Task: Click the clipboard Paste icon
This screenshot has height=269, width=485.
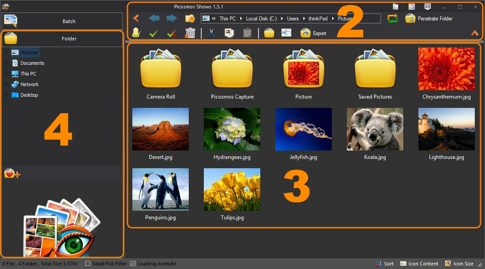Action: coord(247,33)
